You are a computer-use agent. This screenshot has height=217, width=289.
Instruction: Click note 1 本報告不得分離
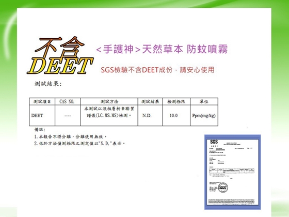70,137
